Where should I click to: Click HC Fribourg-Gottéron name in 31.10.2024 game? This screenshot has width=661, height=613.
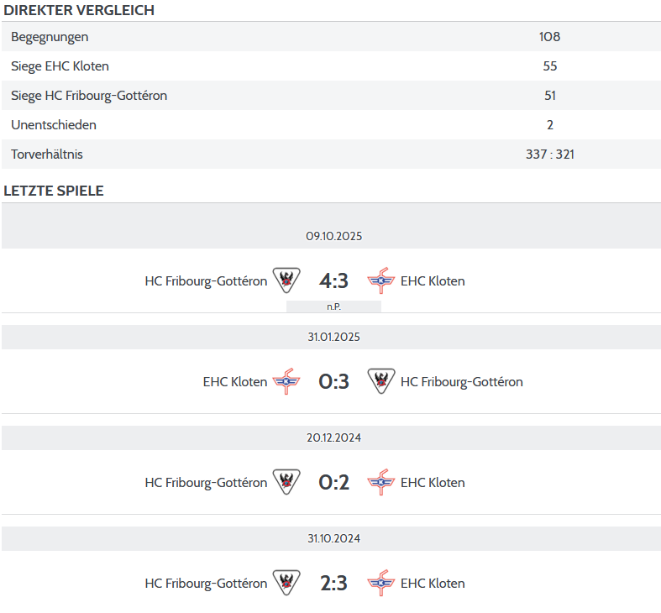click(206, 583)
